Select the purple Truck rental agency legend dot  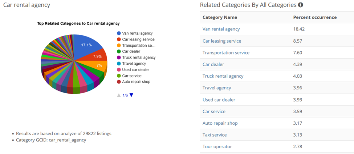pyautogui.click(x=119, y=57)
